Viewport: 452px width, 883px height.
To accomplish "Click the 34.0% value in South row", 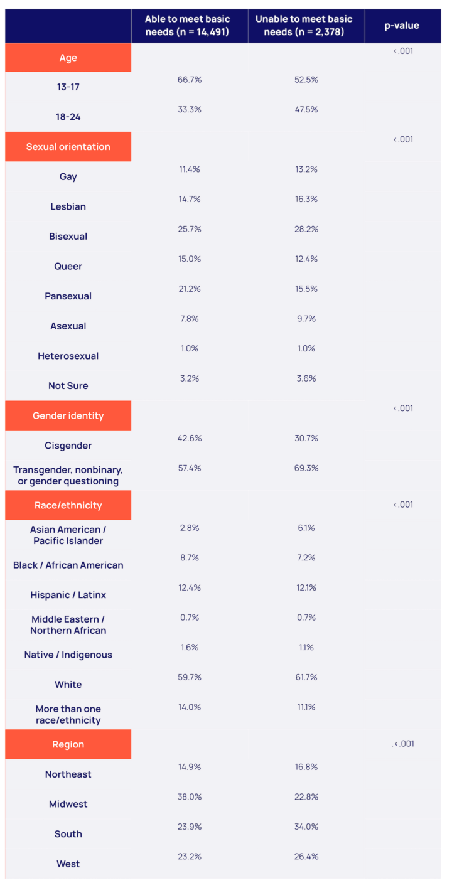I will (x=306, y=827).
